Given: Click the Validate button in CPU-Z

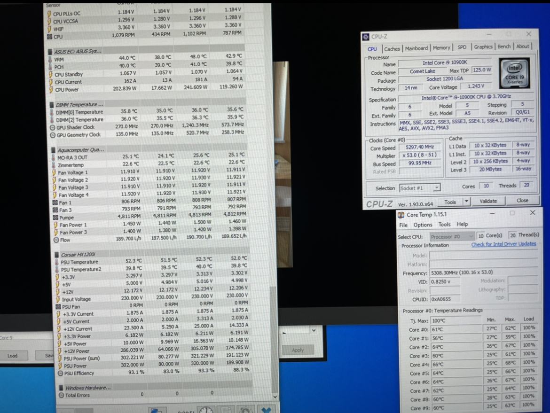Looking at the screenshot, I should [488, 201].
